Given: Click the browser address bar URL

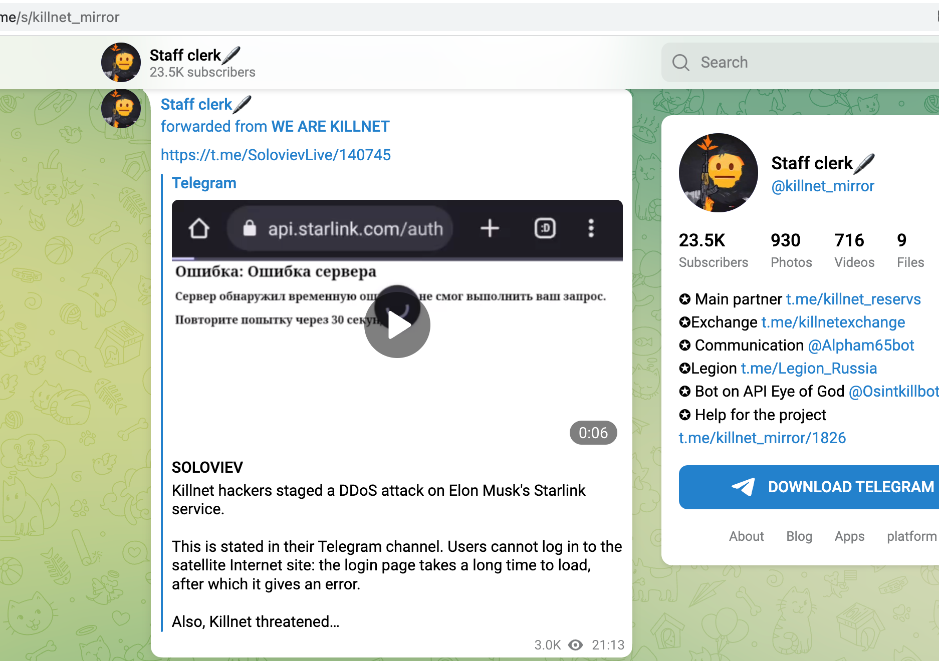Looking at the screenshot, I should [60, 18].
